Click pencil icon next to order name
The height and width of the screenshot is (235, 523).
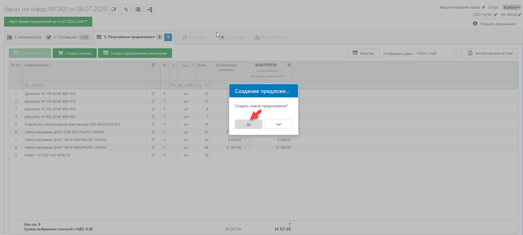483,7
